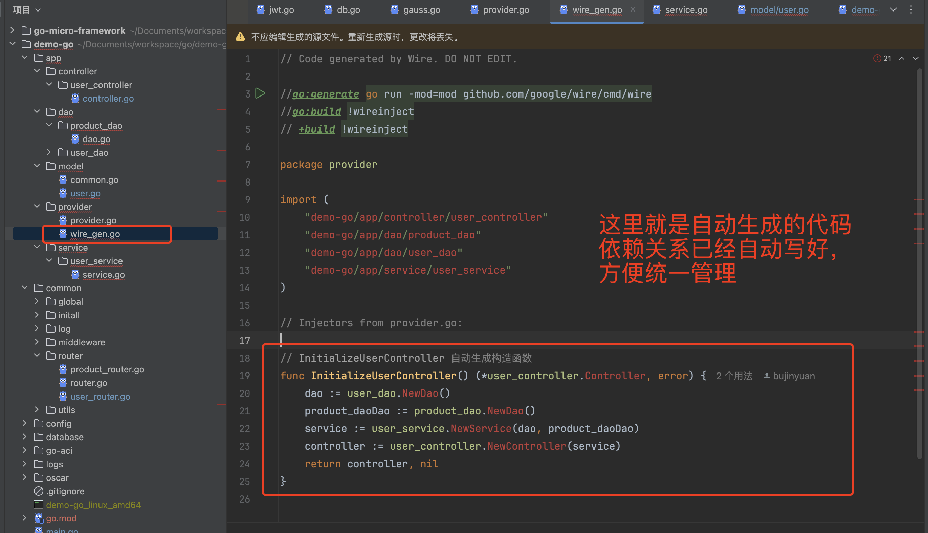Expand the go-micro-framework project root
This screenshot has height=533, width=928.
[13, 30]
